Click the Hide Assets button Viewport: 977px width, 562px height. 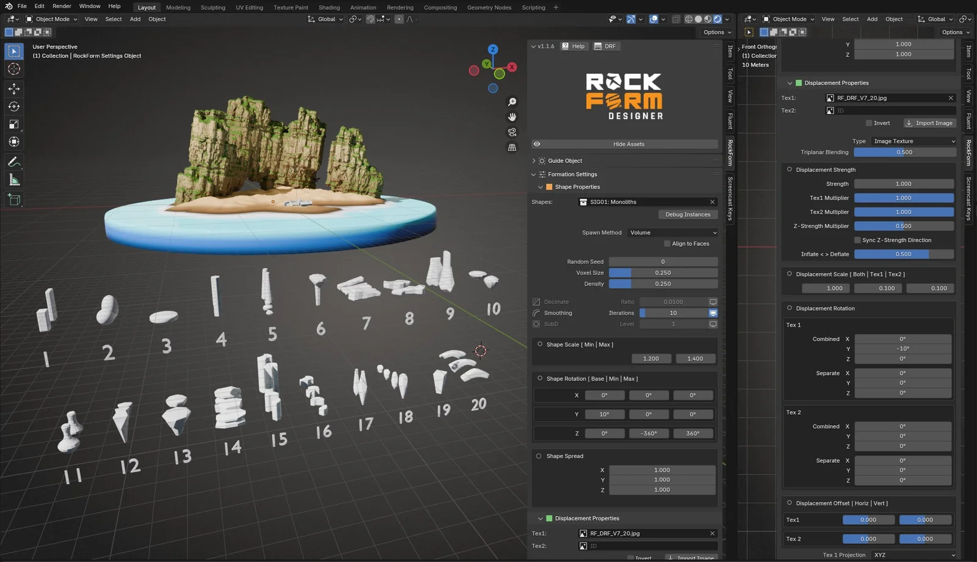(628, 144)
